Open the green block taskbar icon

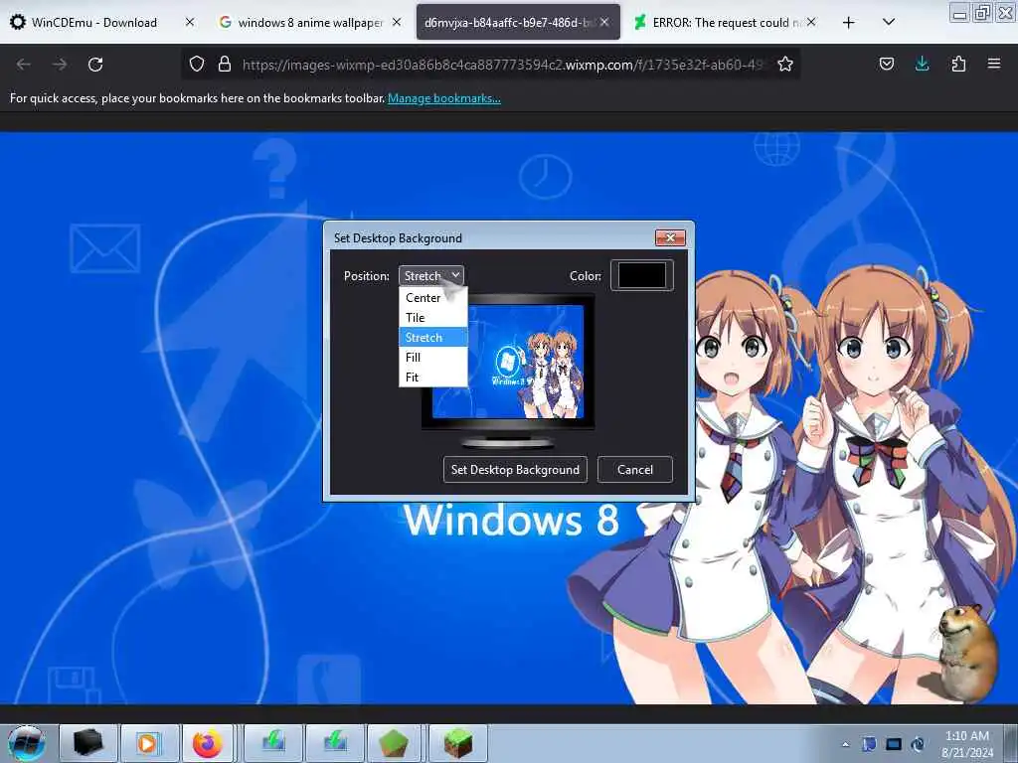[x=394, y=743]
